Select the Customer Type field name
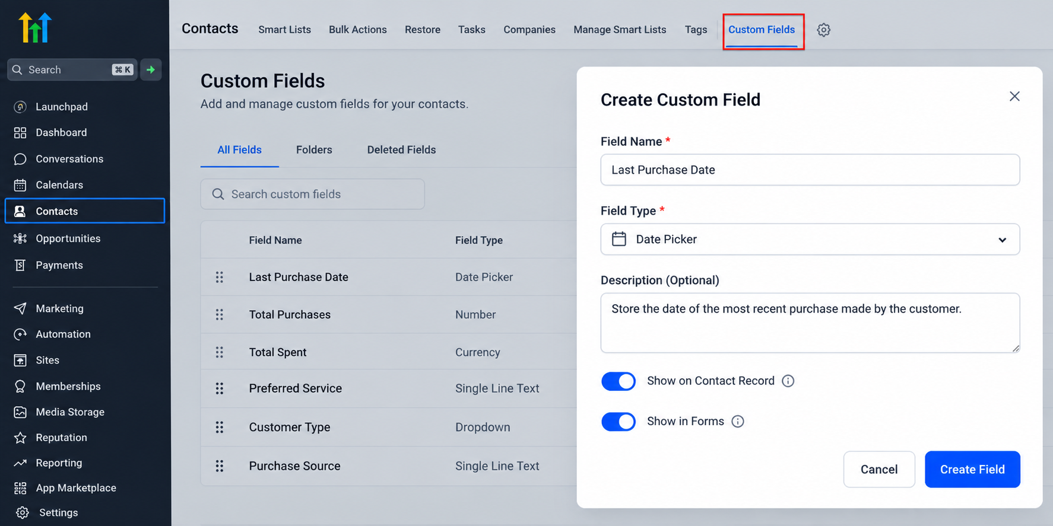This screenshot has width=1053, height=526. pos(290,427)
